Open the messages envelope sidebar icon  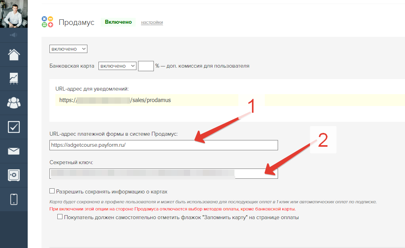(x=14, y=151)
